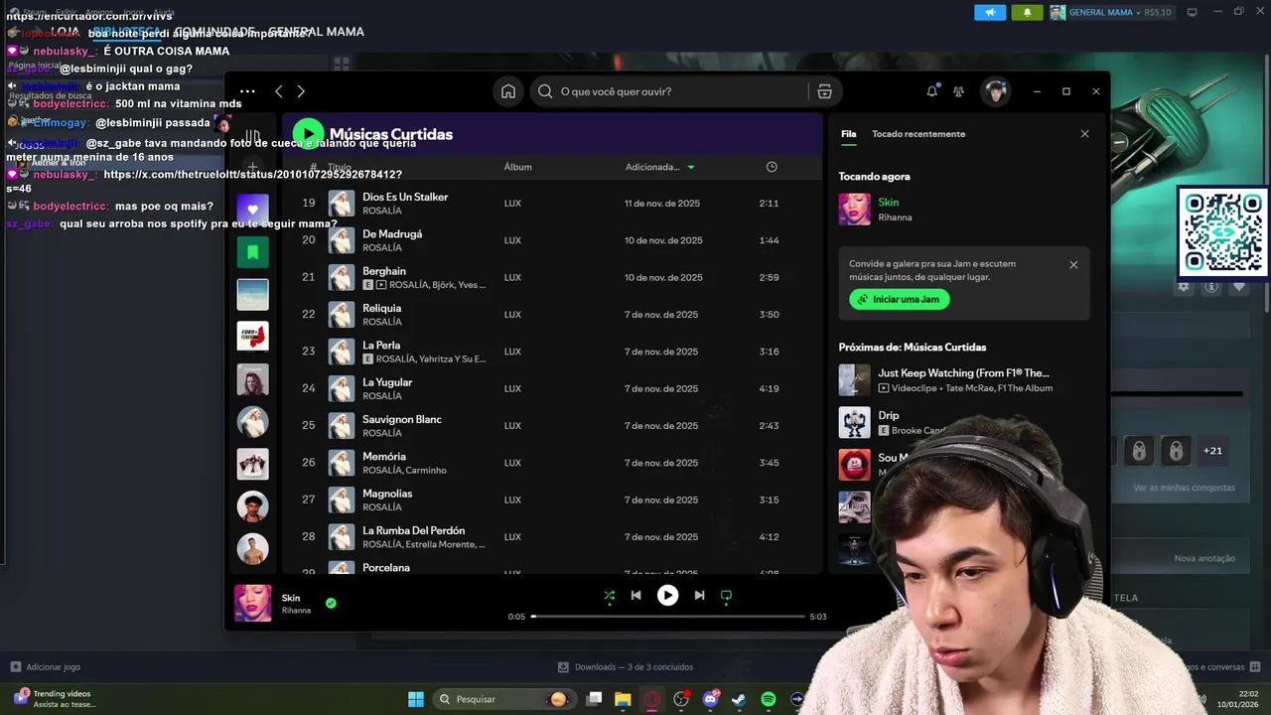1271x715 pixels.
Task: Navigate back with the left arrow in Spotify
Action: tap(279, 91)
